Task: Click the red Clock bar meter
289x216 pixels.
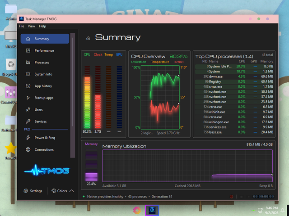Action: click(x=98, y=97)
